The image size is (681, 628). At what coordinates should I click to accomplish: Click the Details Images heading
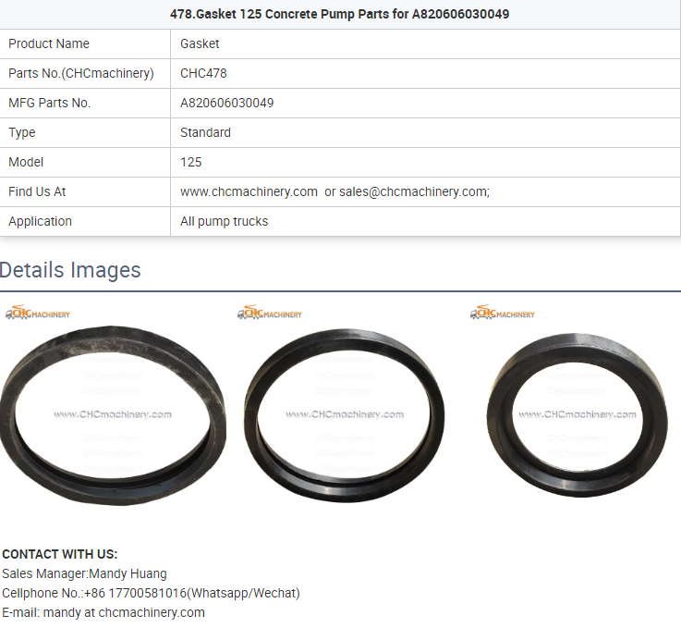70,270
